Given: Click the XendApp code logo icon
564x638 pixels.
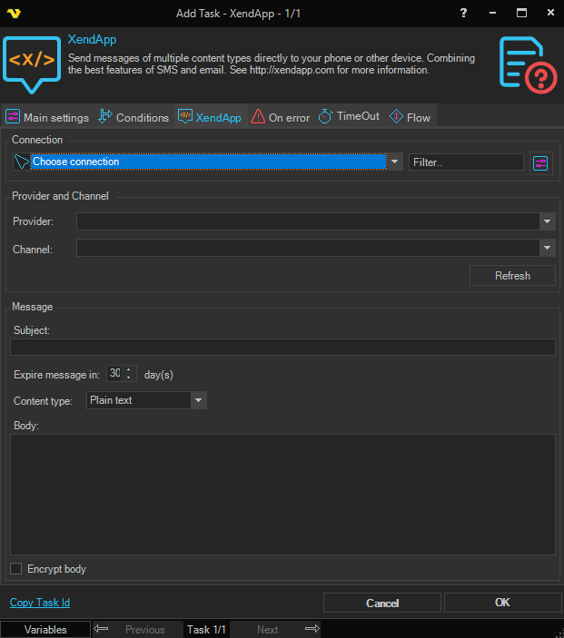Looking at the screenshot, I should (32, 62).
